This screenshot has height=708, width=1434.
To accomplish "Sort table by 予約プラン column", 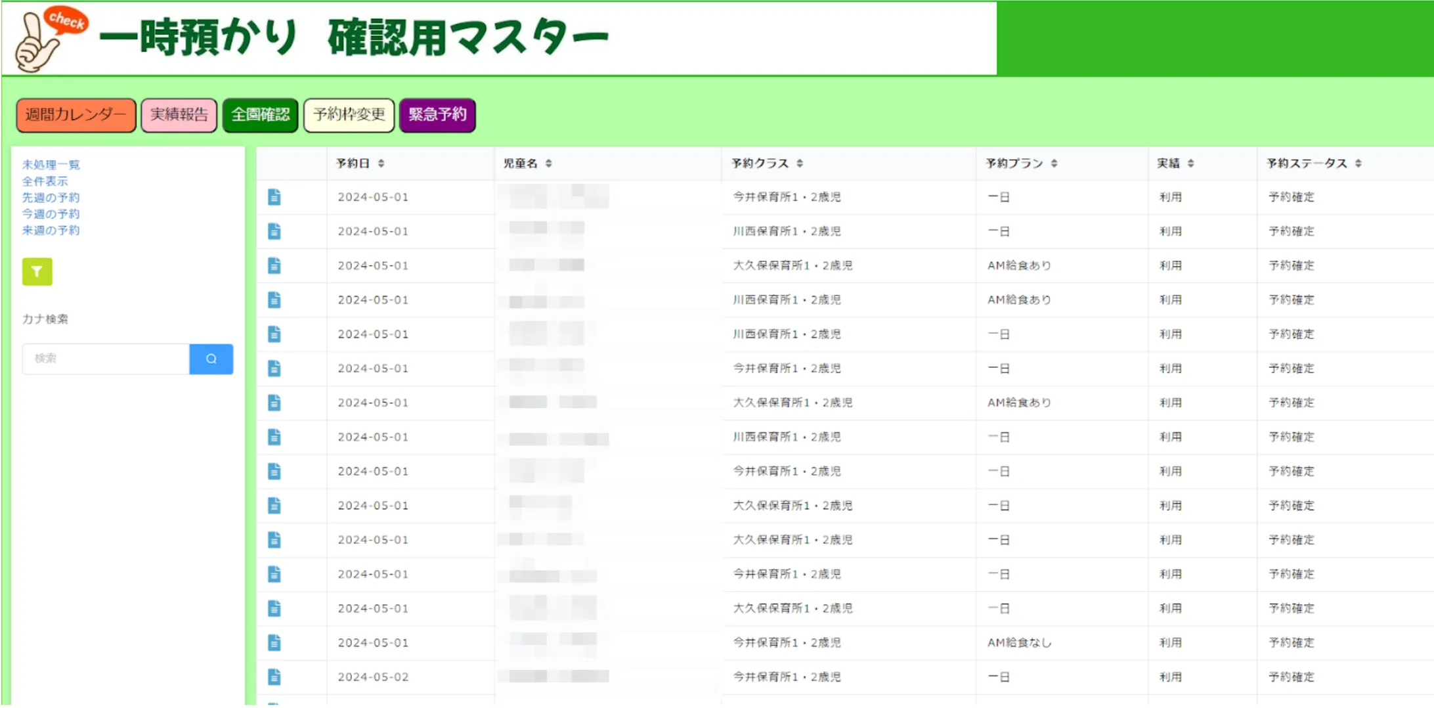I will click(x=1053, y=164).
